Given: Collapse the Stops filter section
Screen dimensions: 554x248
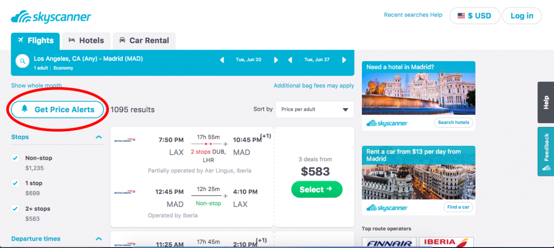Looking at the screenshot, I should [x=98, y=137].
